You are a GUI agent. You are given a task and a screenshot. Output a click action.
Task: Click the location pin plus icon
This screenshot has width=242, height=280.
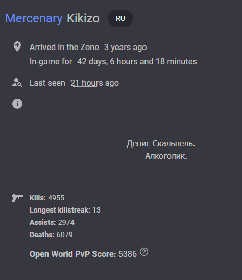17,46
